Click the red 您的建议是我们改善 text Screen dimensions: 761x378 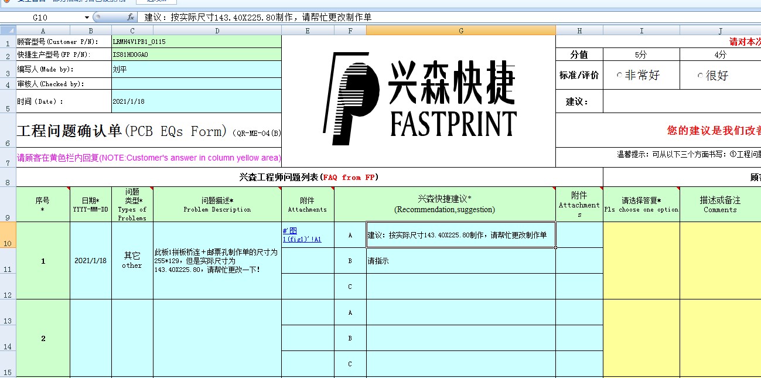[x=714, y=130]
